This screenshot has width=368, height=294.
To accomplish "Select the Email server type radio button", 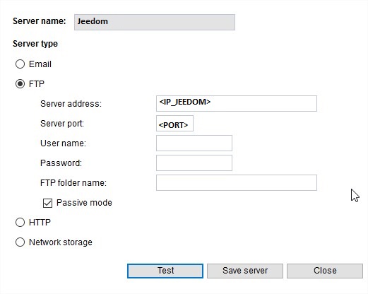I will (x=20, y=64).
